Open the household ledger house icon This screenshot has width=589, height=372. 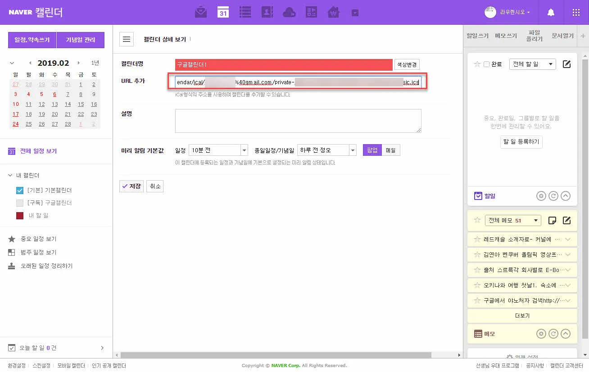point(333,12)
